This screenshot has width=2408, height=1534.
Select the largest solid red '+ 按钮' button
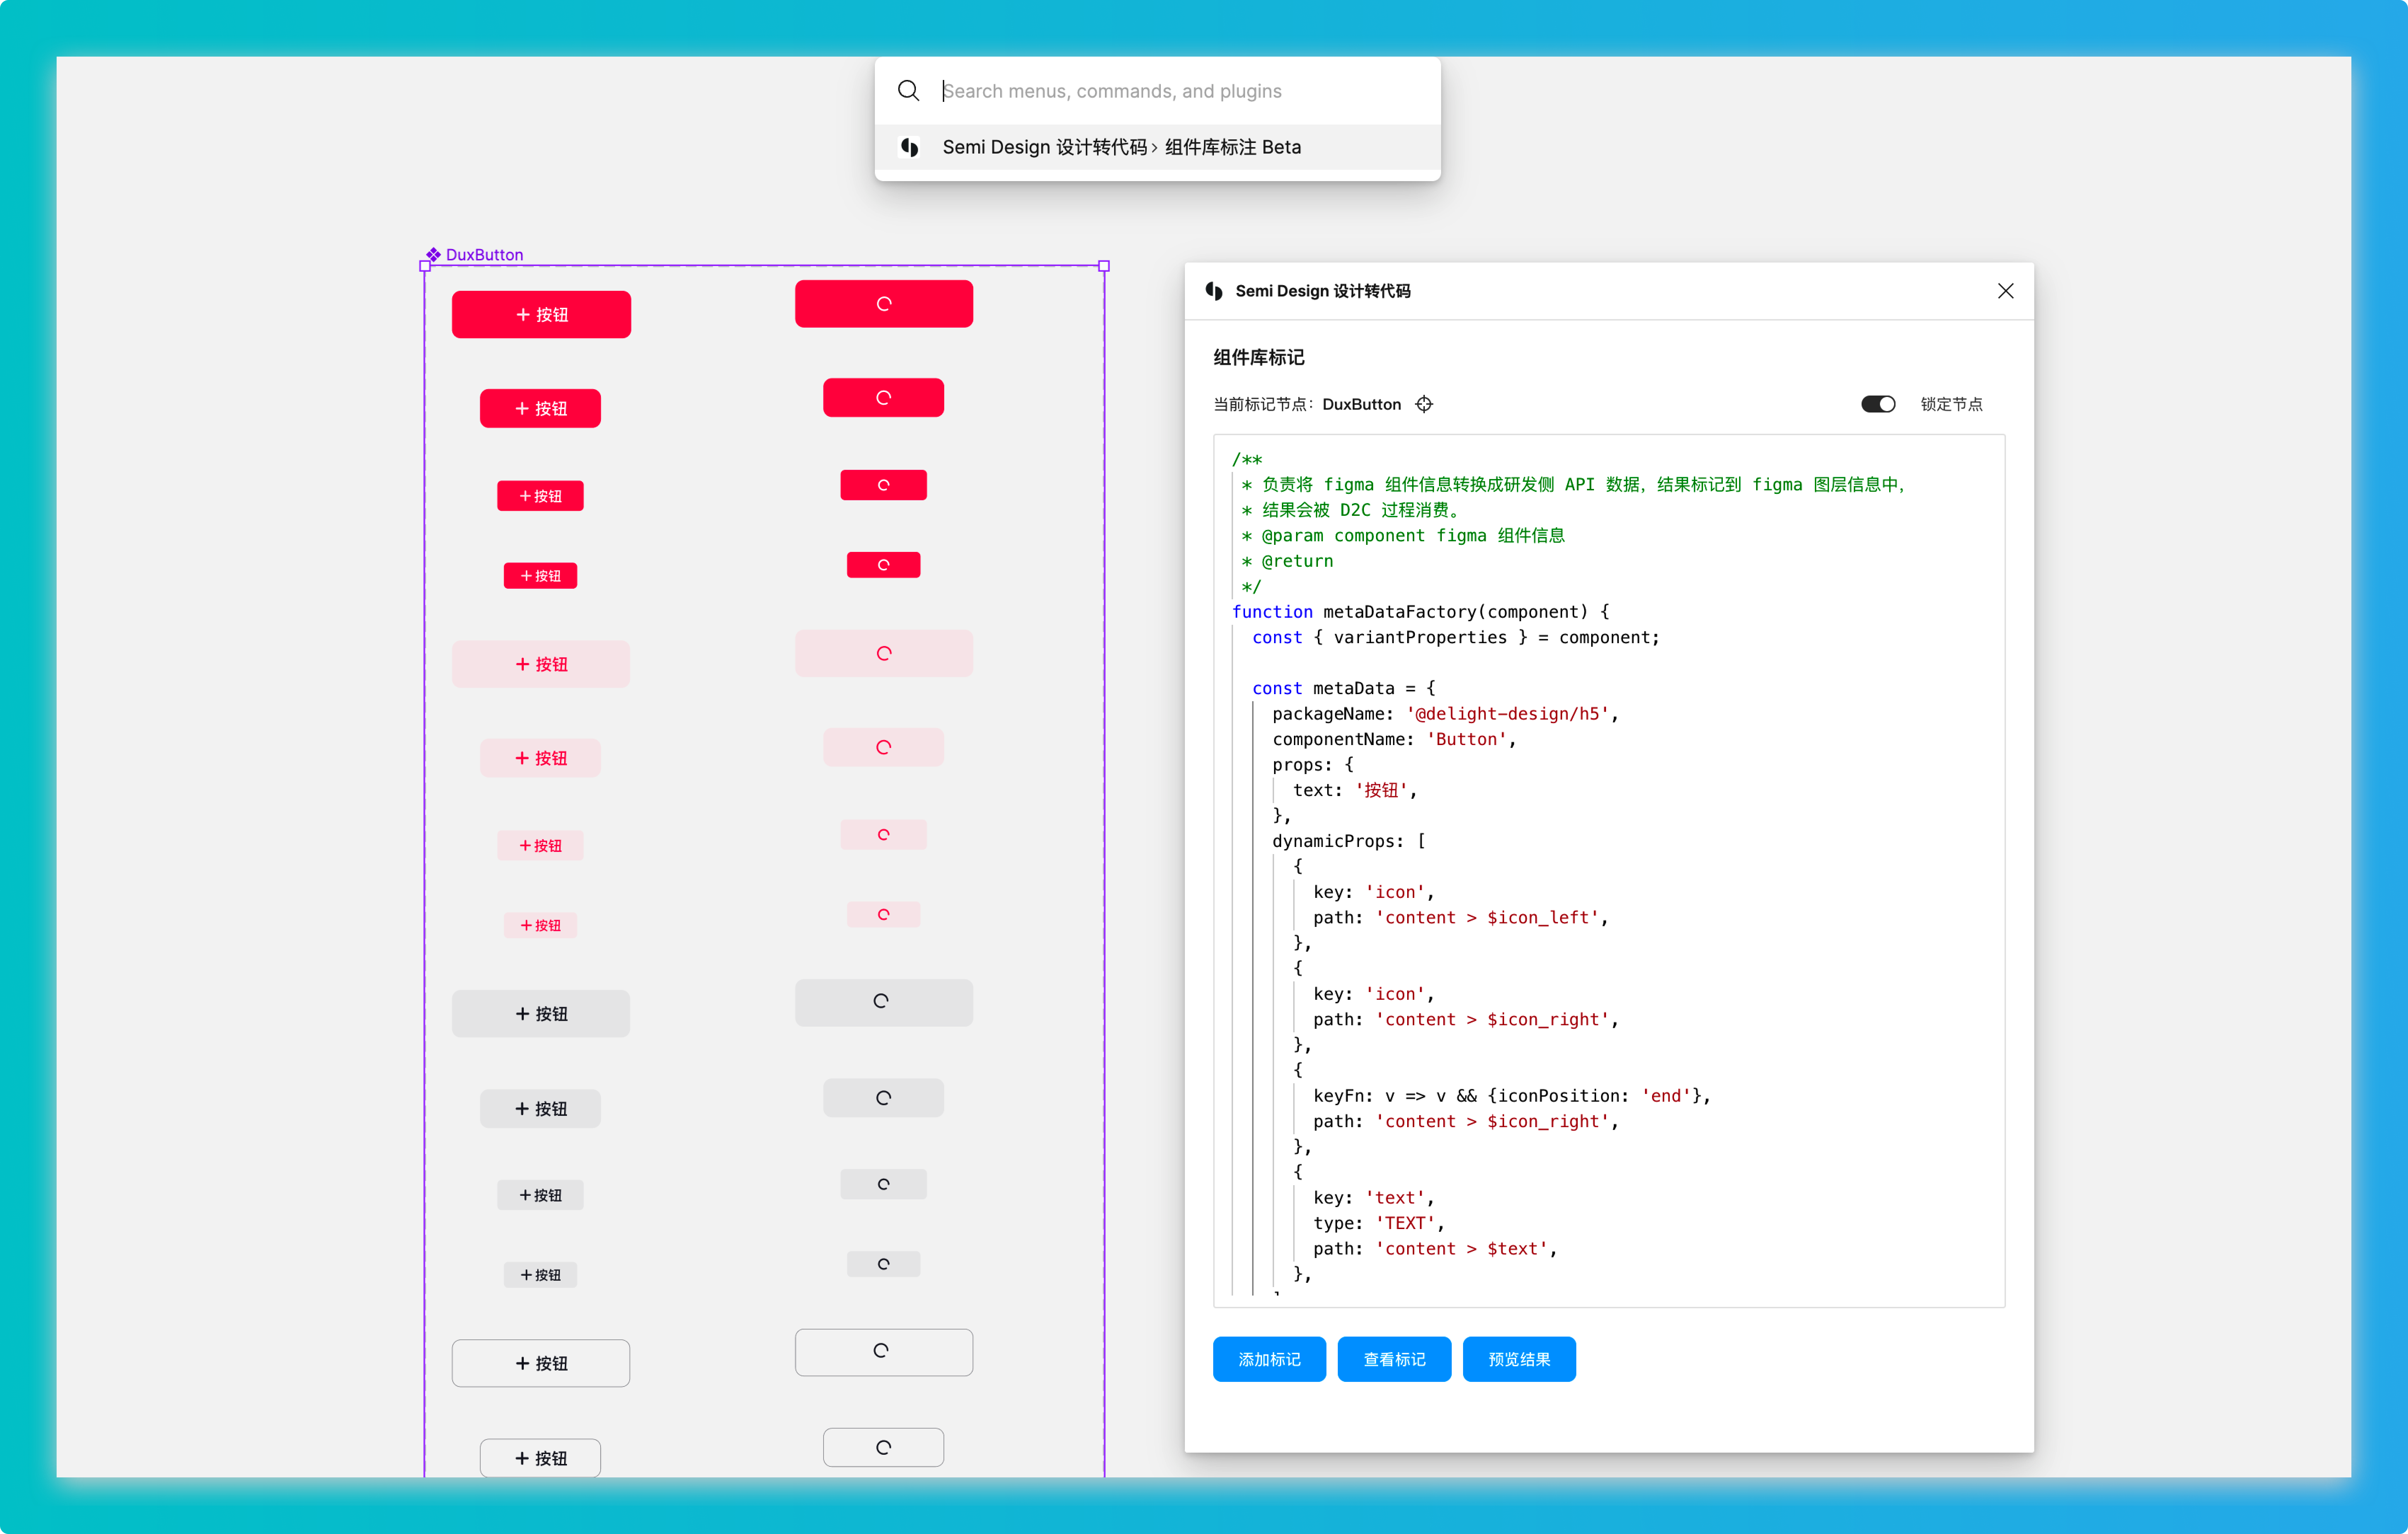point(541,315)
